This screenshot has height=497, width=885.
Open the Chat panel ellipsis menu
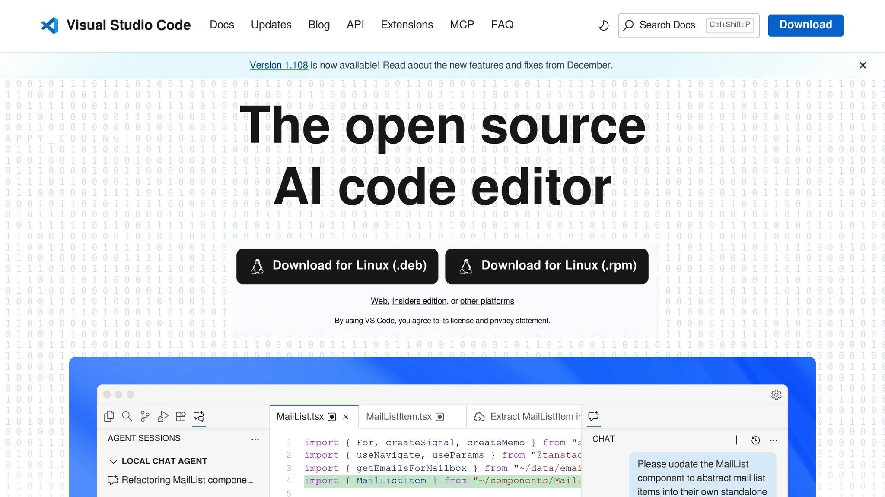(x=773, y=440)
